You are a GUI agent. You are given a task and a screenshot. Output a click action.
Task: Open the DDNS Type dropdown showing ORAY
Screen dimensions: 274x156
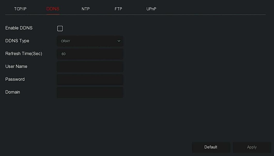coord(90,41)
